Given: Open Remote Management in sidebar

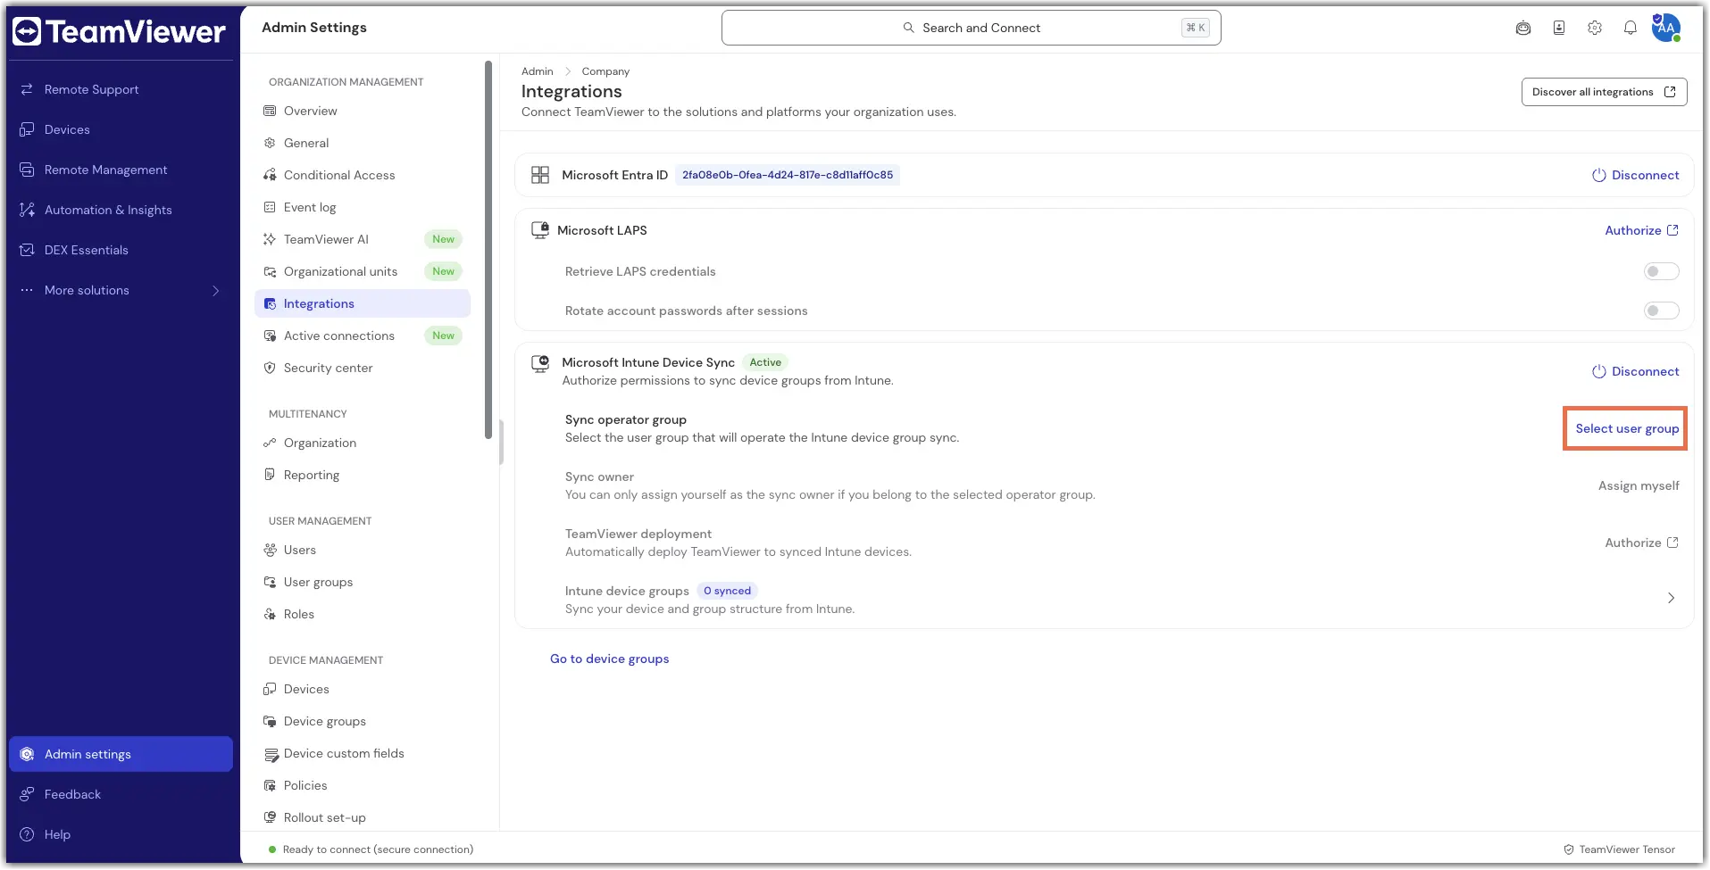Looking at the screenshot, I should (121, 170).
